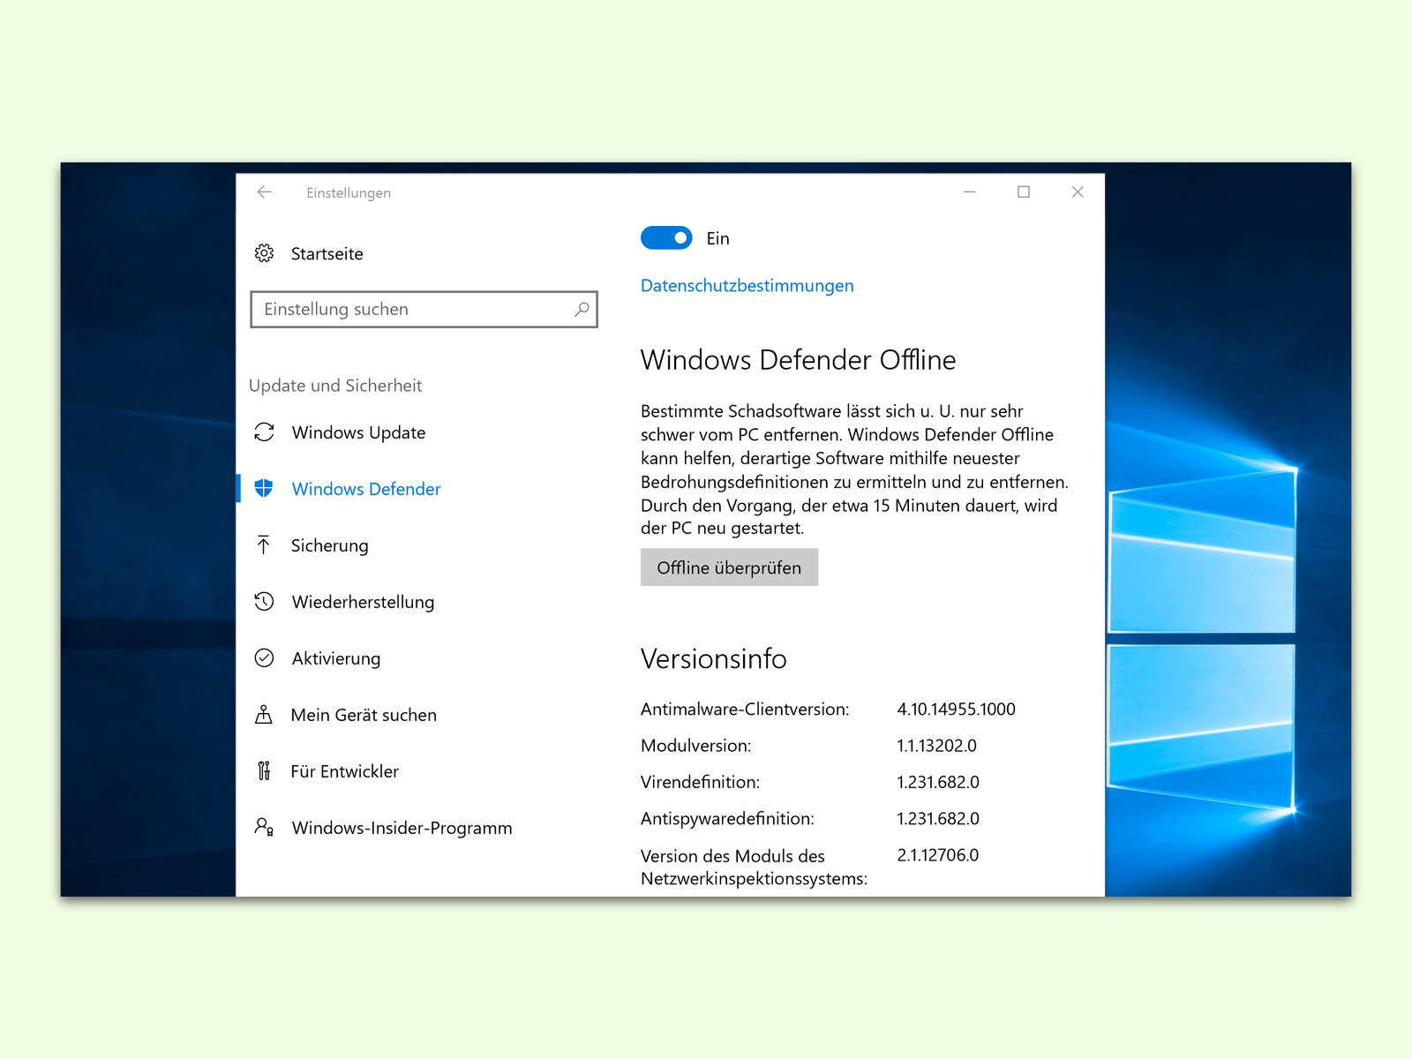Open Für Entwickler page

(345, 771)
